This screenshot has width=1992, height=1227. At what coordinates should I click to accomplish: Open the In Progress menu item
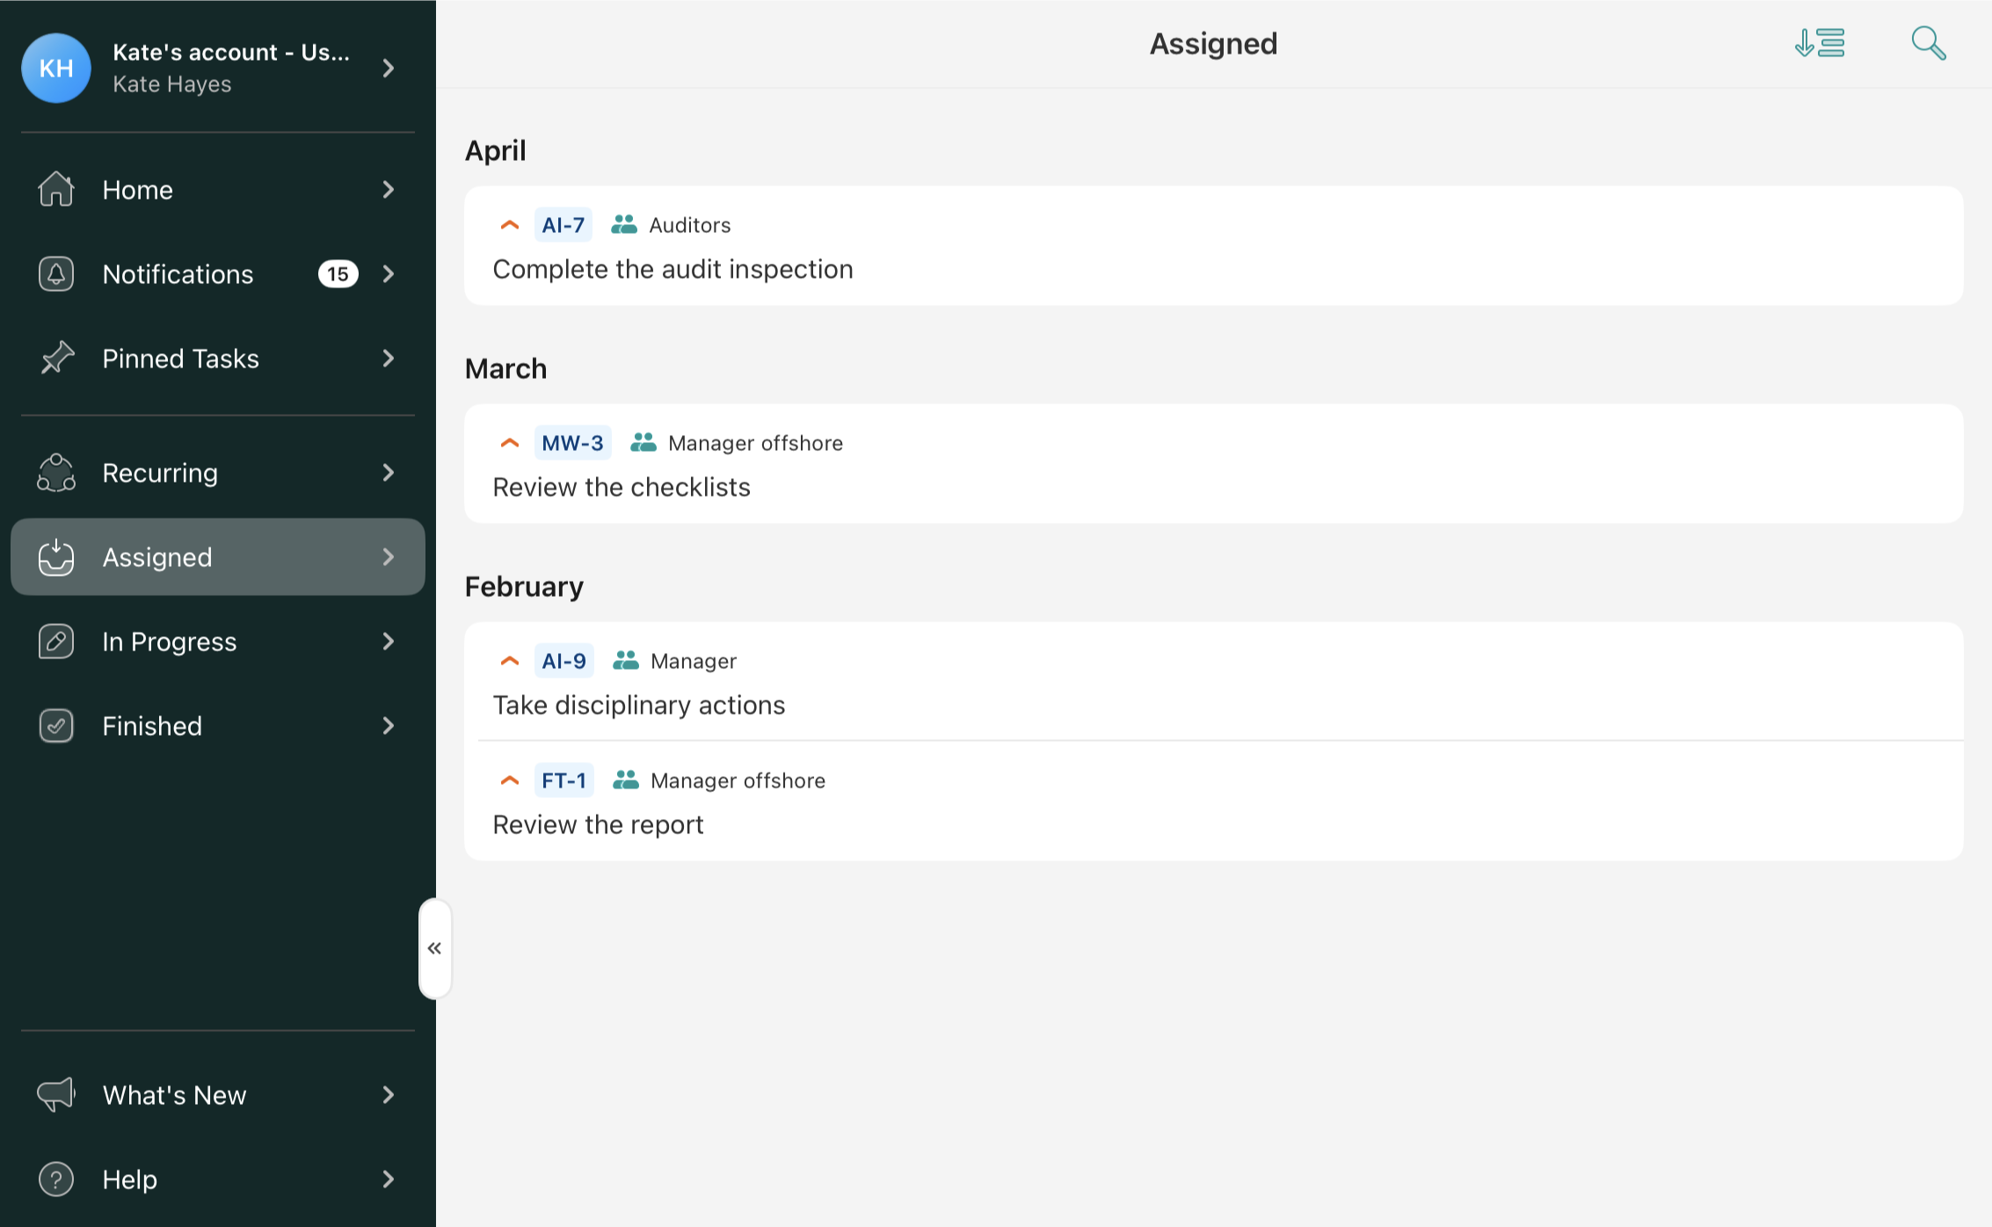(169, 642)
